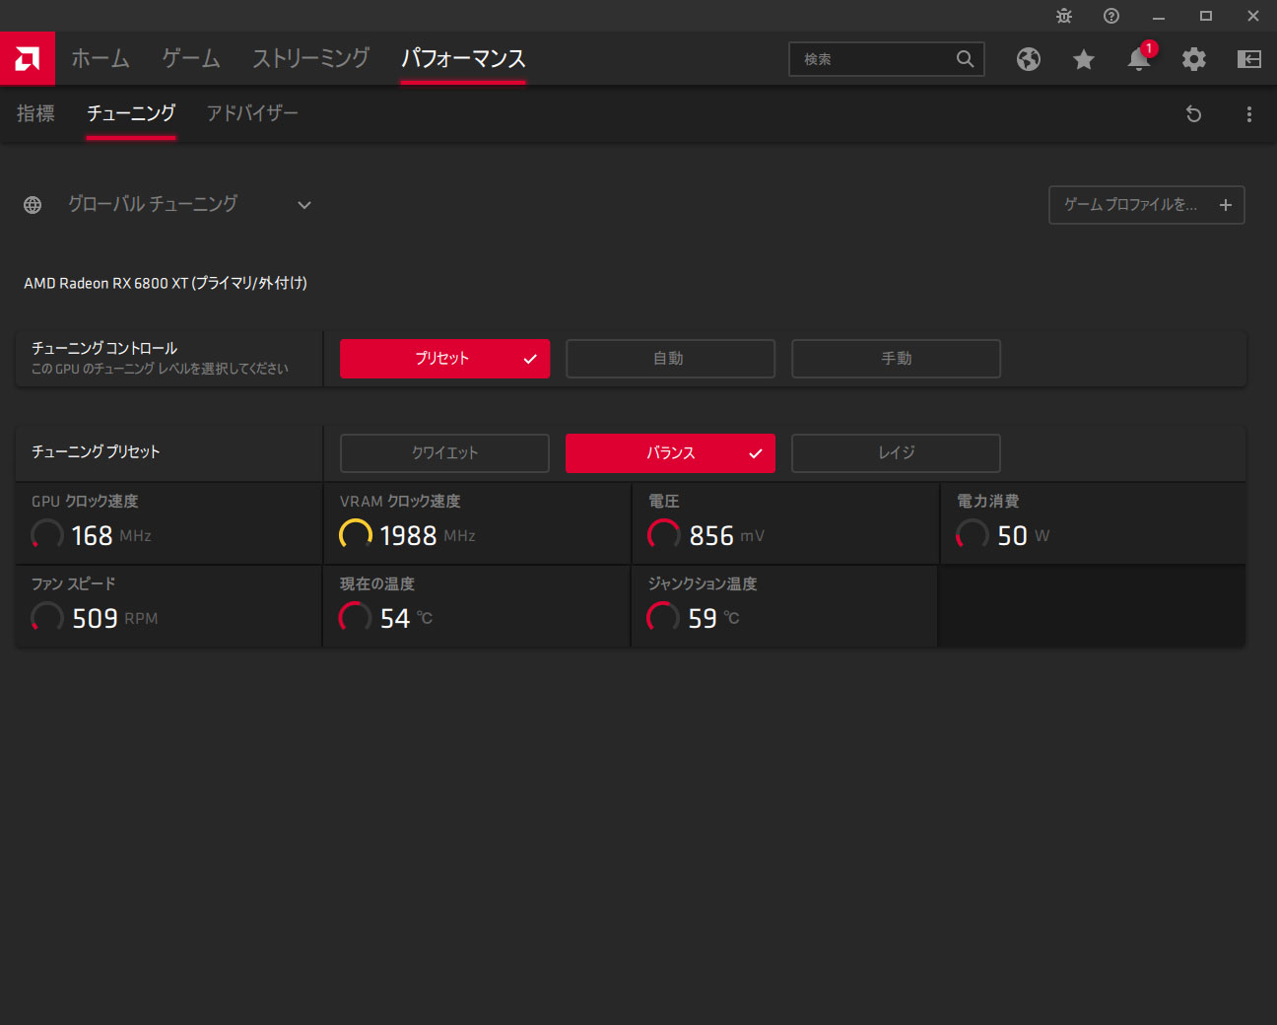Select プリセット tuning control
This screenshot has width=1277, height=1025.
(x=444, y=359)
